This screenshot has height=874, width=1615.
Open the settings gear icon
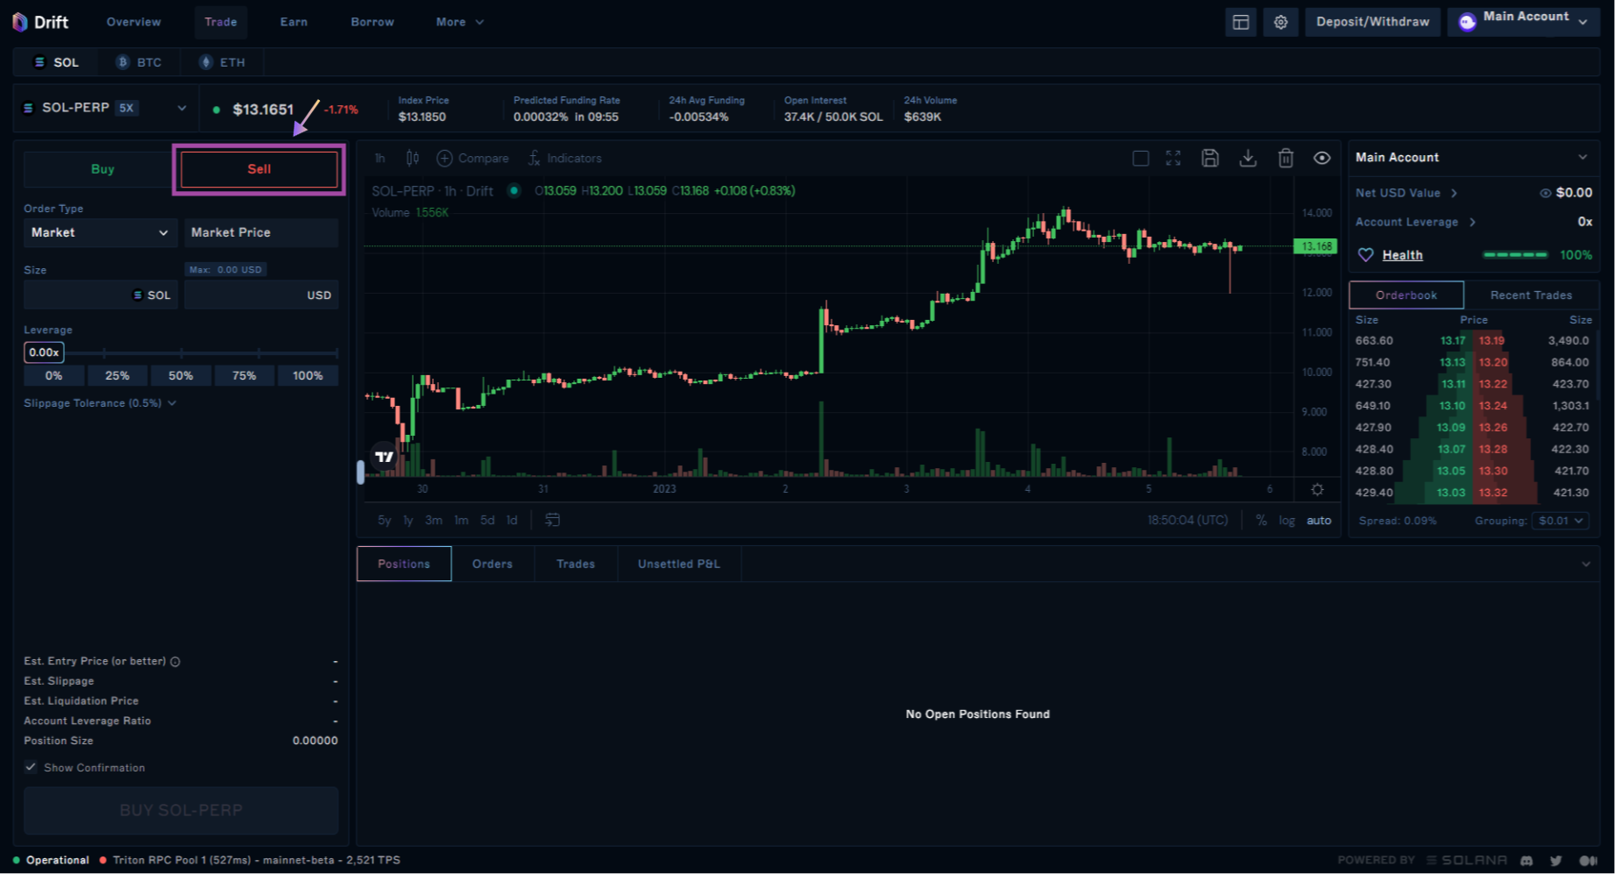tap(1280, 22)
